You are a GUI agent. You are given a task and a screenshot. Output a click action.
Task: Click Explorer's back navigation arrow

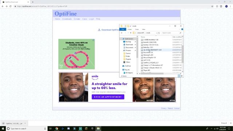[x=122, y=33]
